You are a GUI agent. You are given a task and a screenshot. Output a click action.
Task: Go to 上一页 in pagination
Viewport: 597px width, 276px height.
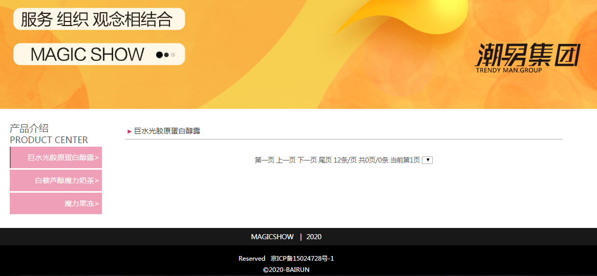pos(286,160)
